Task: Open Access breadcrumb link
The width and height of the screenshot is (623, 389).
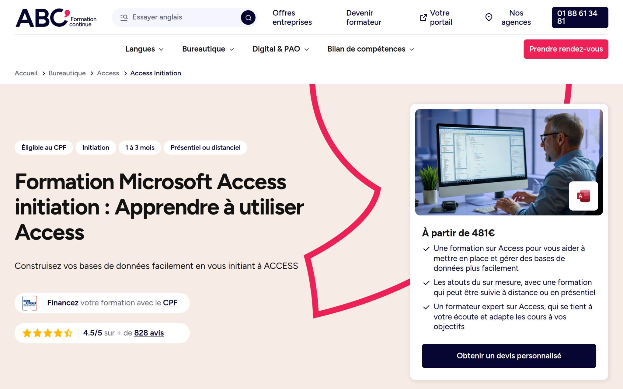Action: click(108, 73)
